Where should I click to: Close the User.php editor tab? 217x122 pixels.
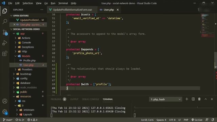(118, 10)
